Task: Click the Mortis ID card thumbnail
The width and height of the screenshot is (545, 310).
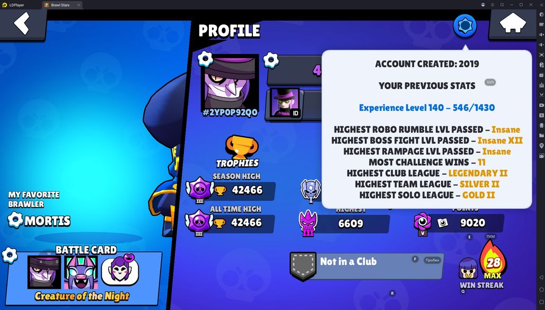Action: click(284, 103)
